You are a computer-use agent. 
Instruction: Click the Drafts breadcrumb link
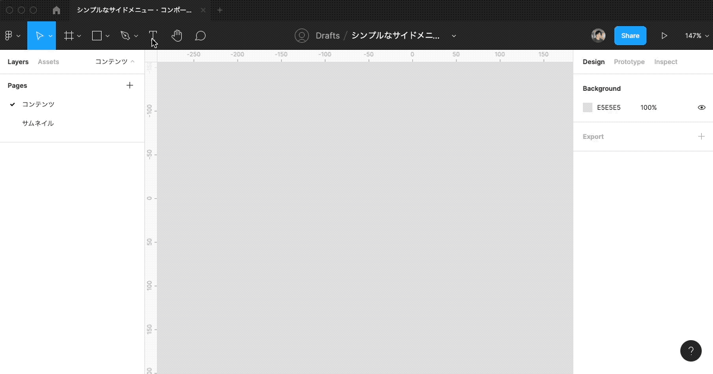(x=329, y=36)
